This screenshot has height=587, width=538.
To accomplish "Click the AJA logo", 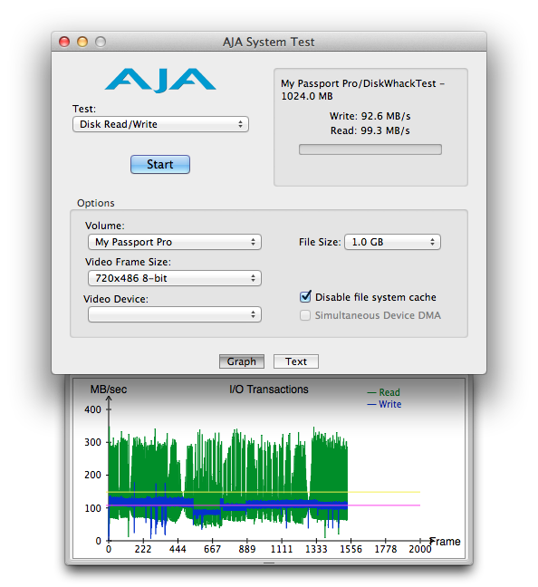I will coord(160,80).
